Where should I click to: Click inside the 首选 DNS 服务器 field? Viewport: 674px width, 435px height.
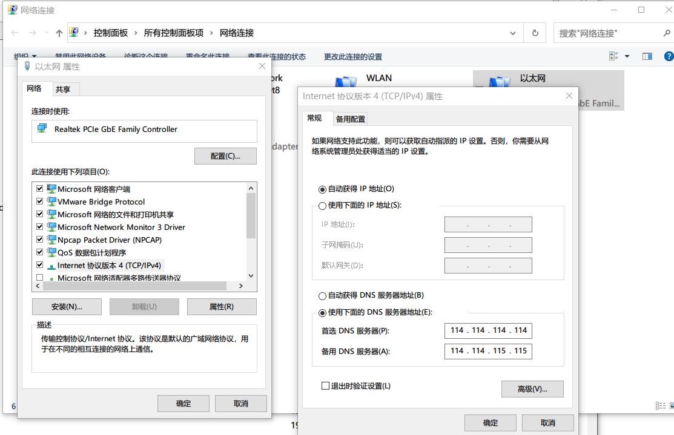pyautogui.click(x=488, y=330)
